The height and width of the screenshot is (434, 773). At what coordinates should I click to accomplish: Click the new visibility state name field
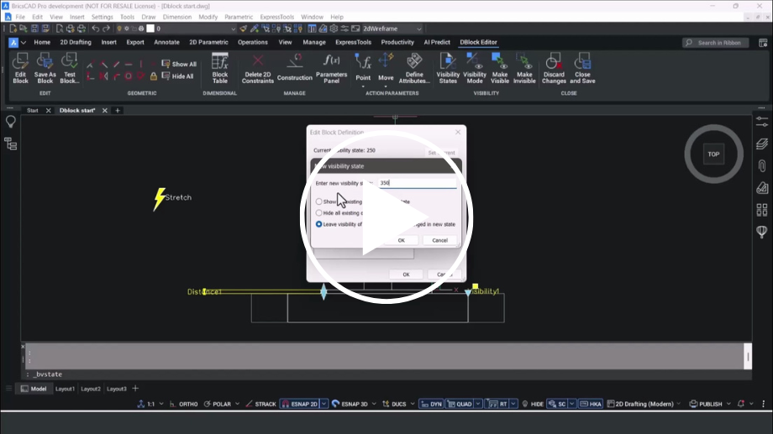point(417,183)
